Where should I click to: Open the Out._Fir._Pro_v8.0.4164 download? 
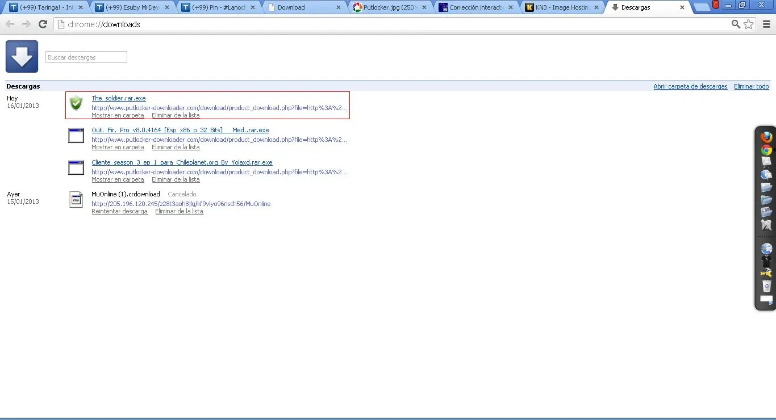[180, 130]
